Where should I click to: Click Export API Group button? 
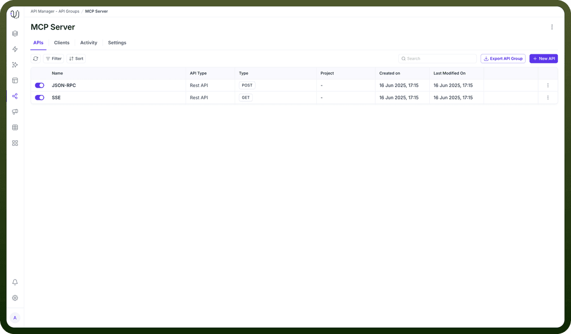click(x=503, y=59)
